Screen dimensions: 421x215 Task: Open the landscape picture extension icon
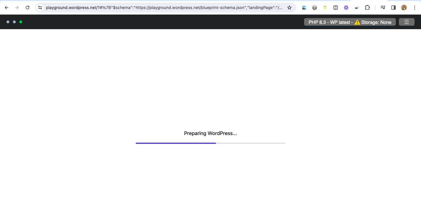tap(304, 8)
